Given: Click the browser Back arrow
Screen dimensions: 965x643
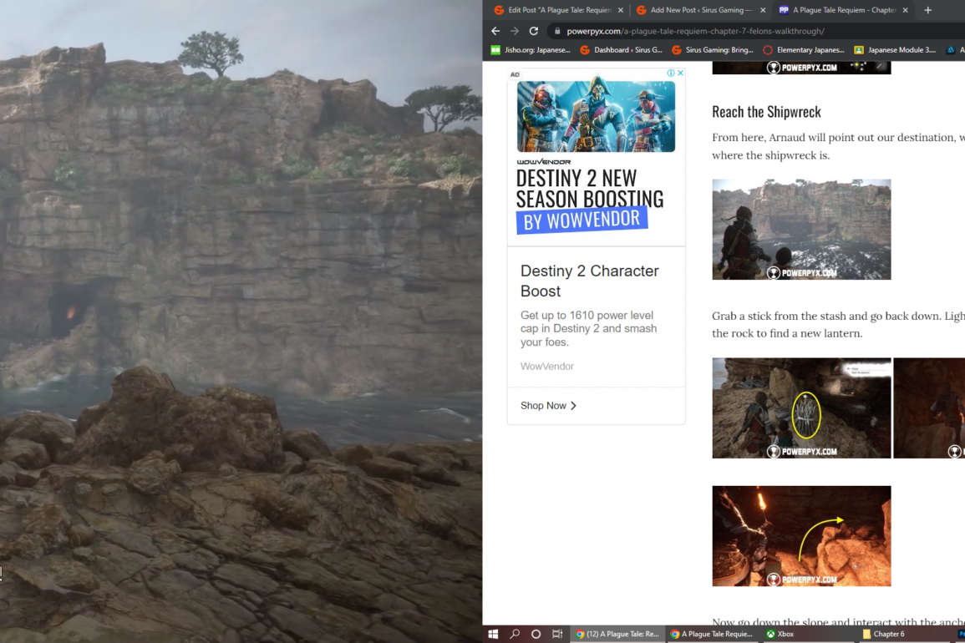Looking at the screenshot, I should click(495, 31).
